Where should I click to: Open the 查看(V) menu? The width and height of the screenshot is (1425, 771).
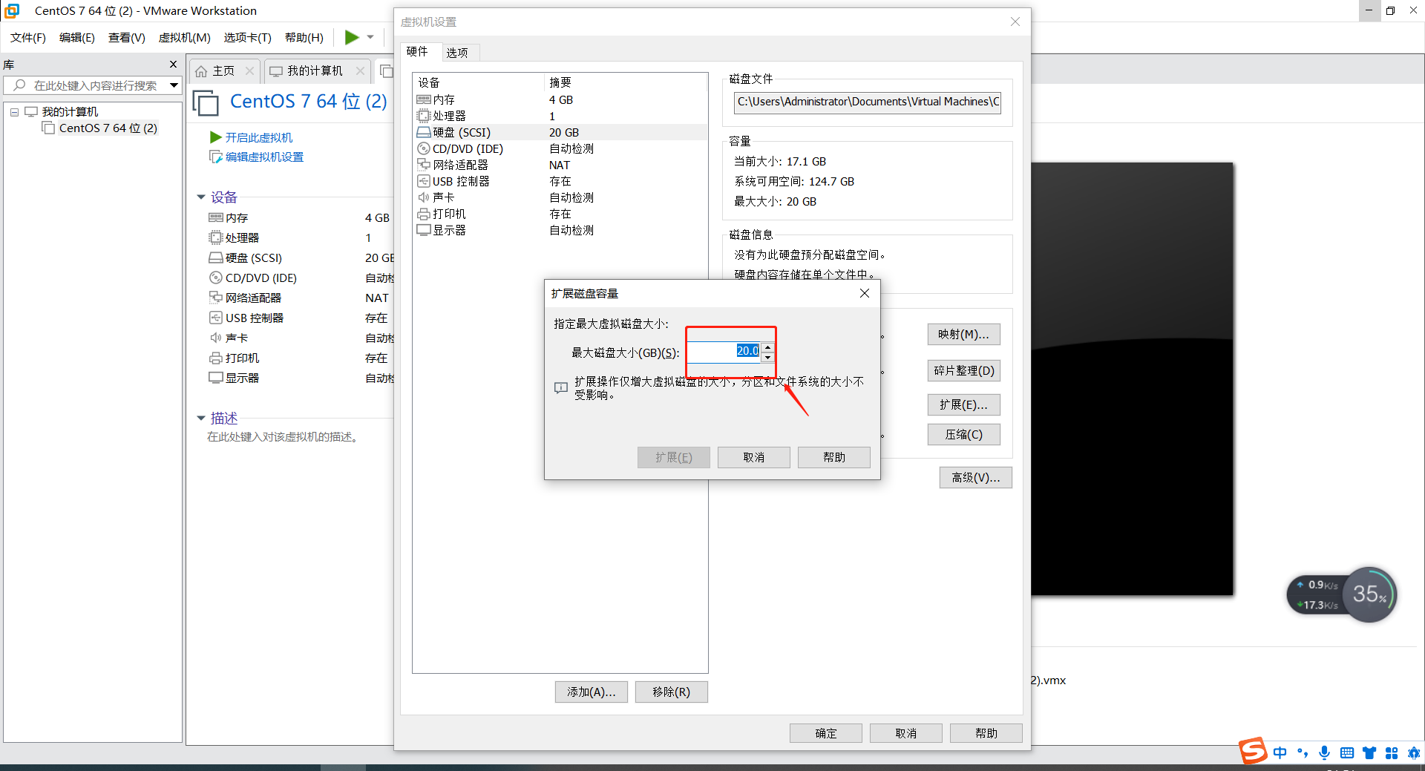coord(127,38)
